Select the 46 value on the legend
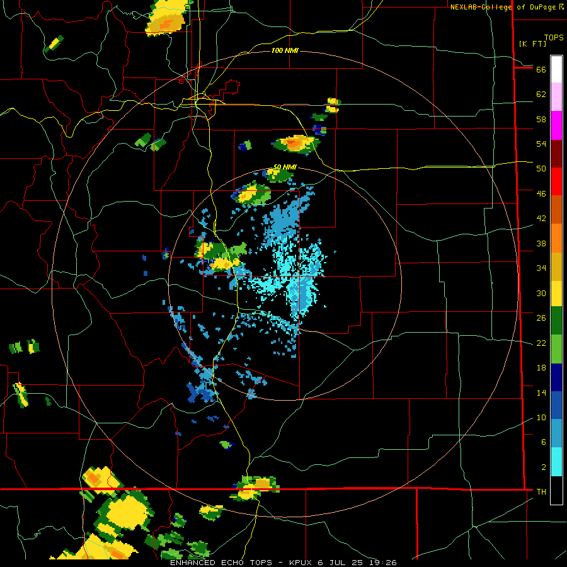The image size is (567, 567). pyautogui.click(x=541, y=194)
